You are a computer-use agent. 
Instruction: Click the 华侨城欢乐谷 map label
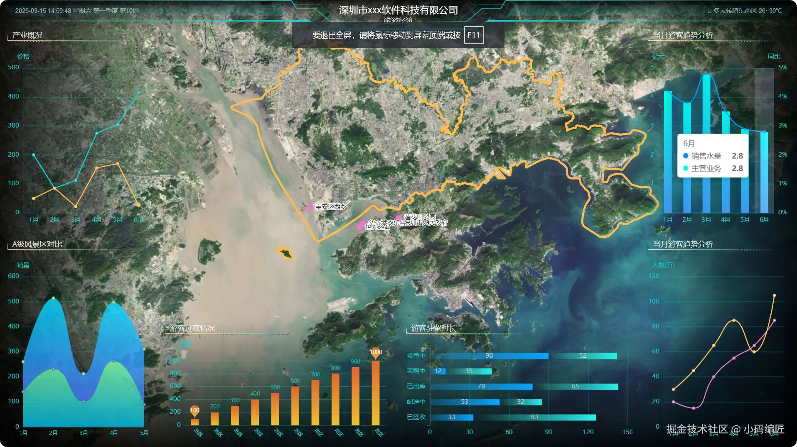[x=387, y=223]
